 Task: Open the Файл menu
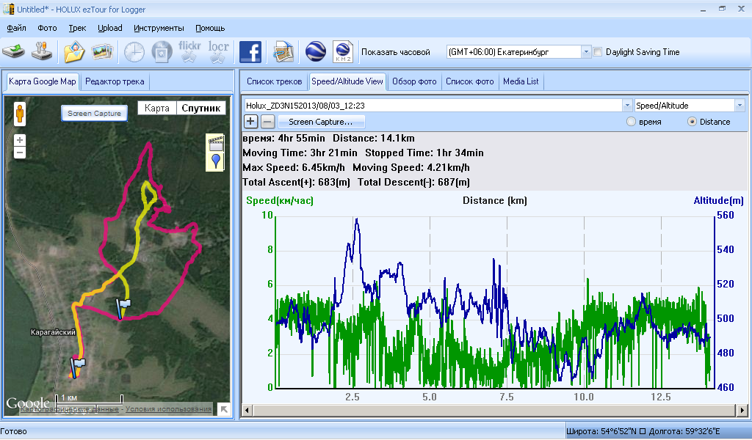click(16, 28)
